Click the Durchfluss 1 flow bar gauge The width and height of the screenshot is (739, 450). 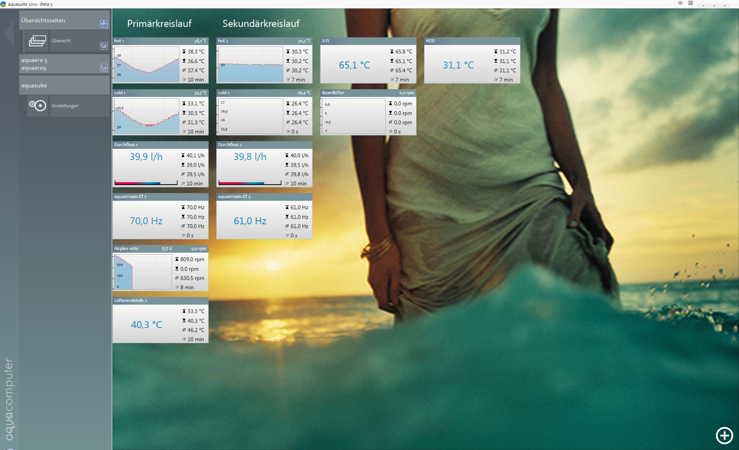(x=146, y=183)
